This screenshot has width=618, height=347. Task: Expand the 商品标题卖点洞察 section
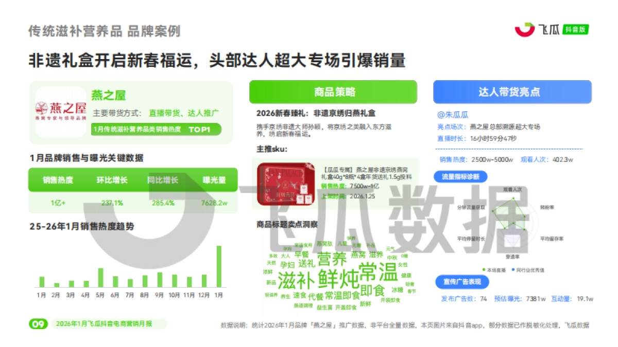(286, 224)
